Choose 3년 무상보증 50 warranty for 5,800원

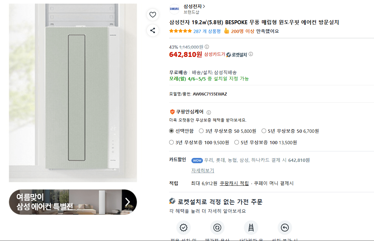point(201,130)
